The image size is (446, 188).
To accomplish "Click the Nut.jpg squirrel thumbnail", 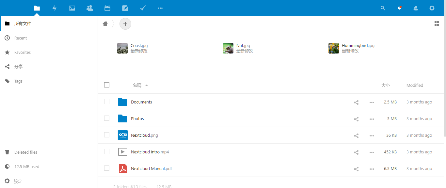I will point(228,48).
